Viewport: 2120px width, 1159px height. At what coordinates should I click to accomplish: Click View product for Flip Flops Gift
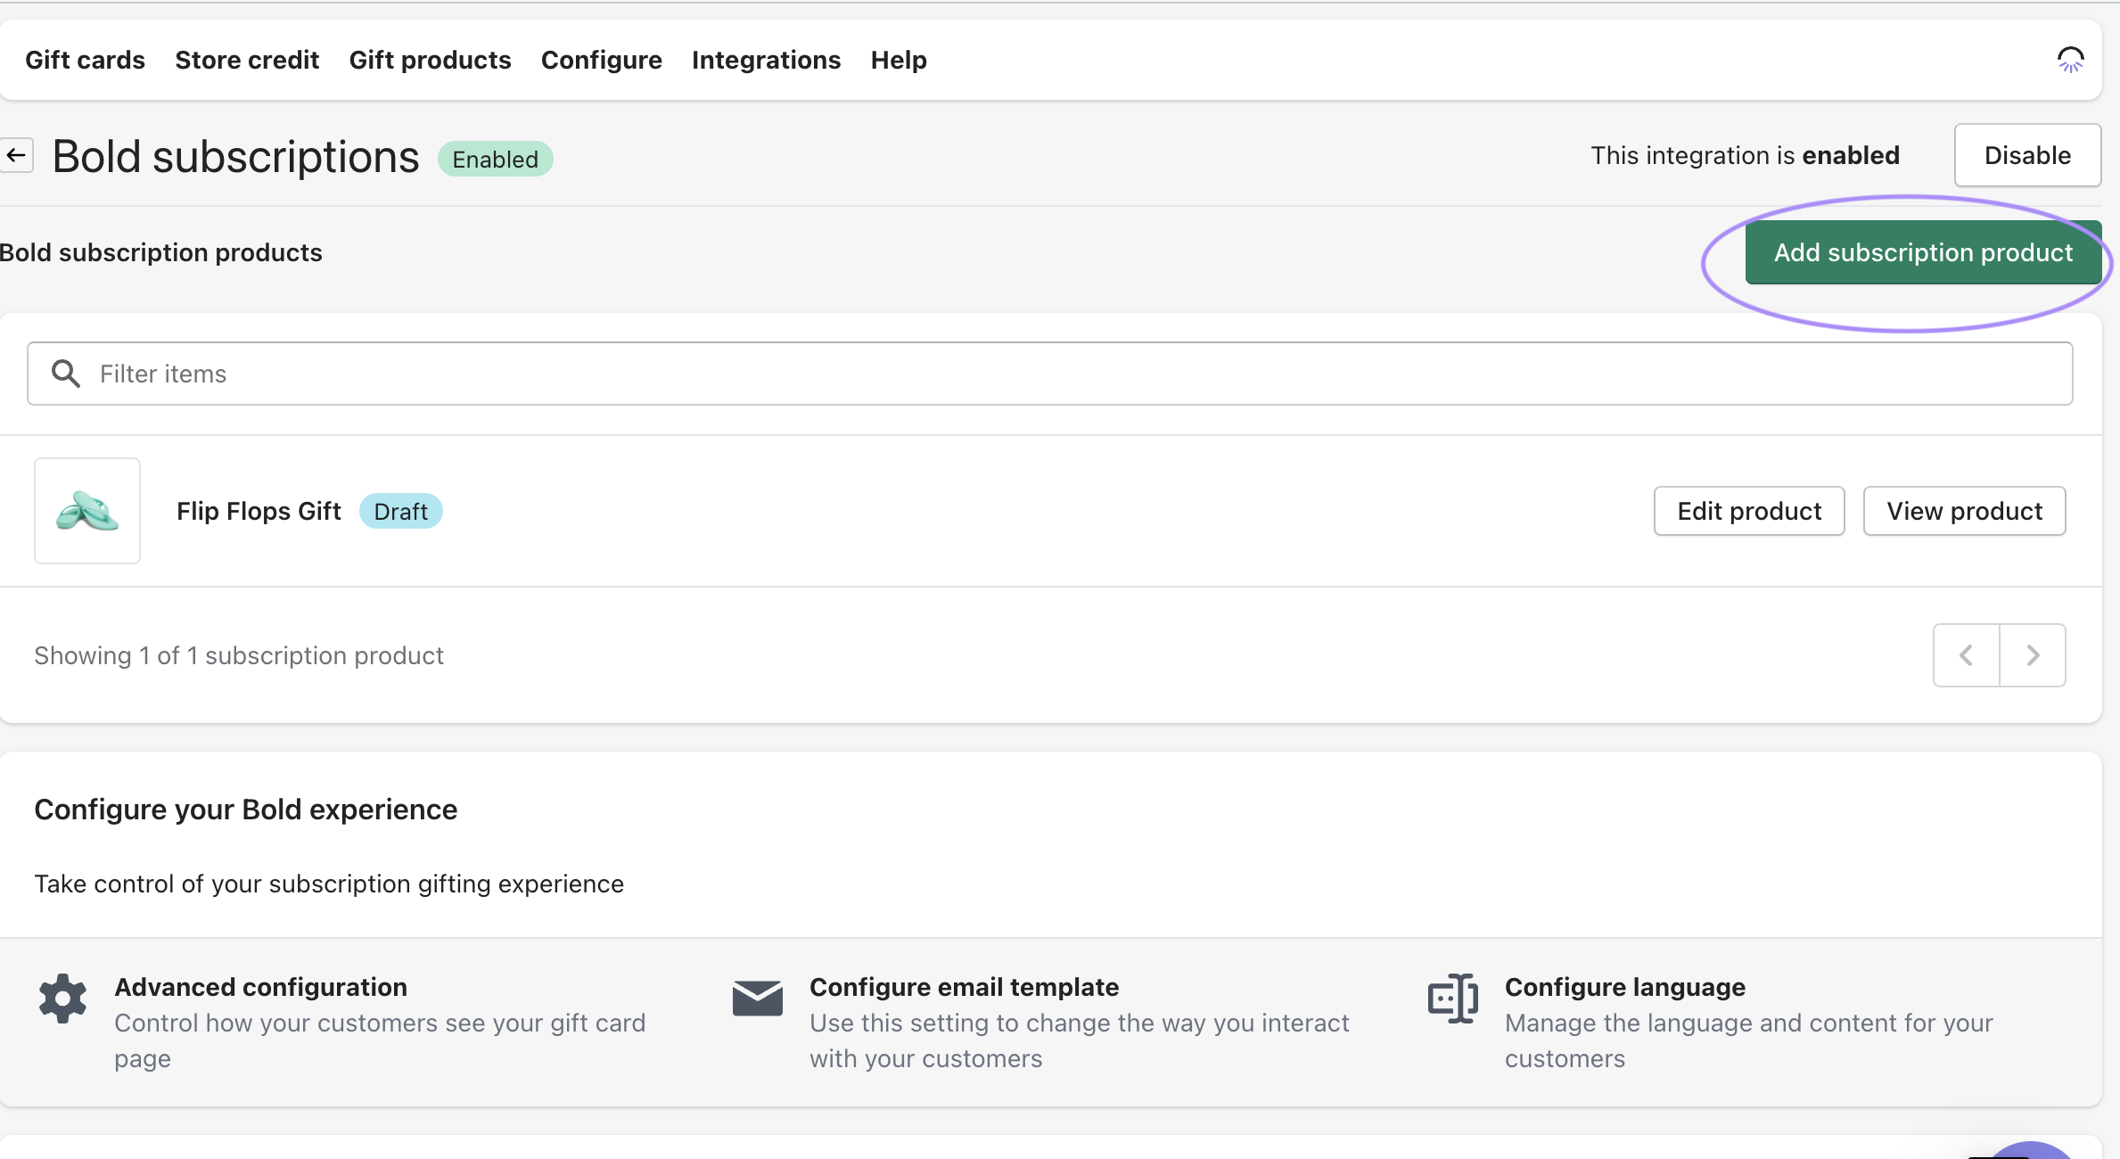coord(1964,511)
